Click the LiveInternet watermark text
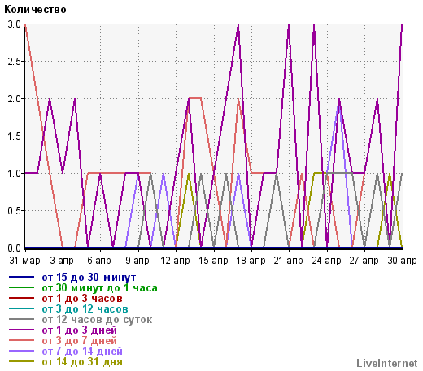 click(x=387, y=363)
